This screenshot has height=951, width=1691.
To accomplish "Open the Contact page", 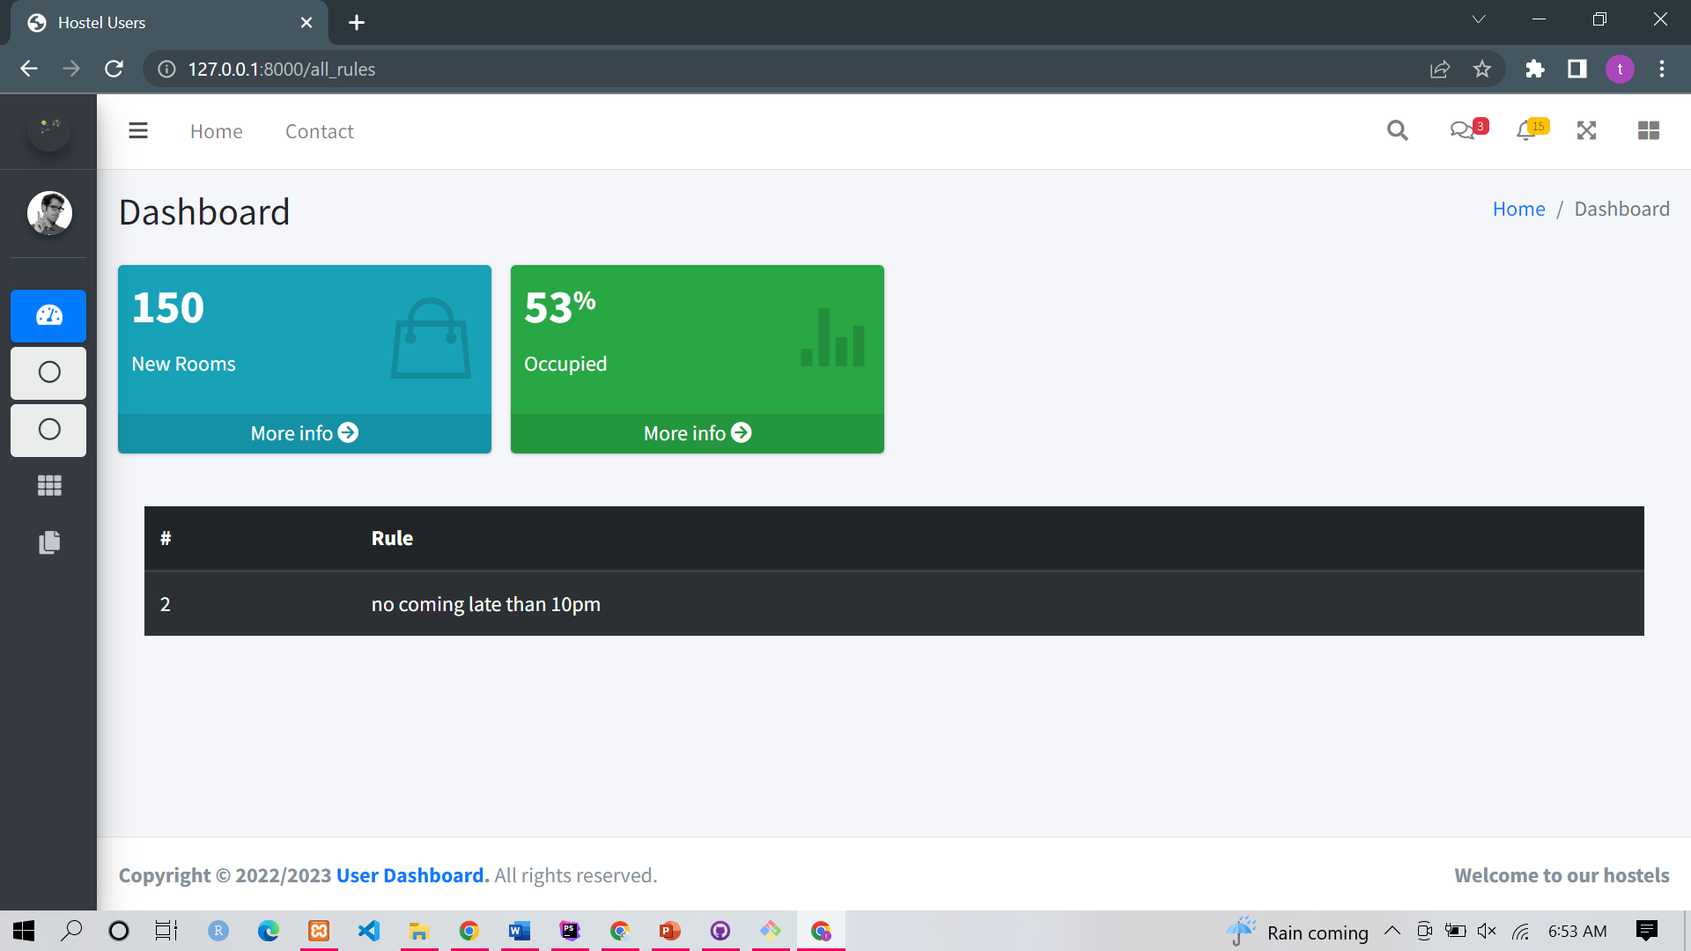I will coord(319,130).
